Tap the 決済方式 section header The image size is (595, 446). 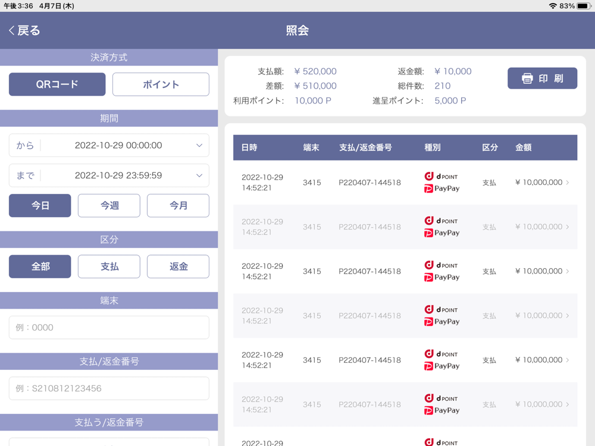109,57
